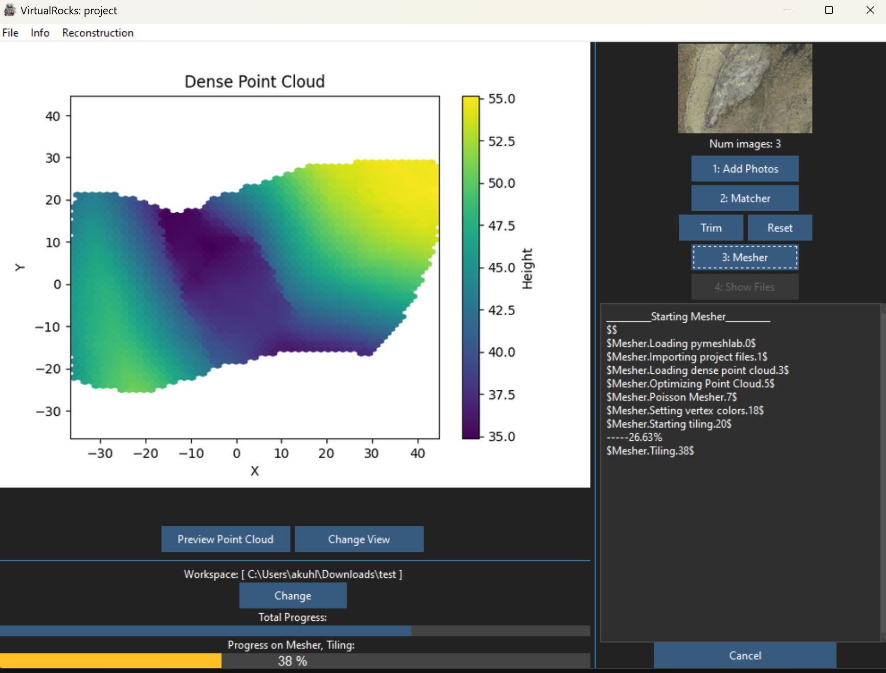Screen dimensions: 886x673
Task: Click the yellow Mesher Tiling progress bar
Action: point(110,660)
